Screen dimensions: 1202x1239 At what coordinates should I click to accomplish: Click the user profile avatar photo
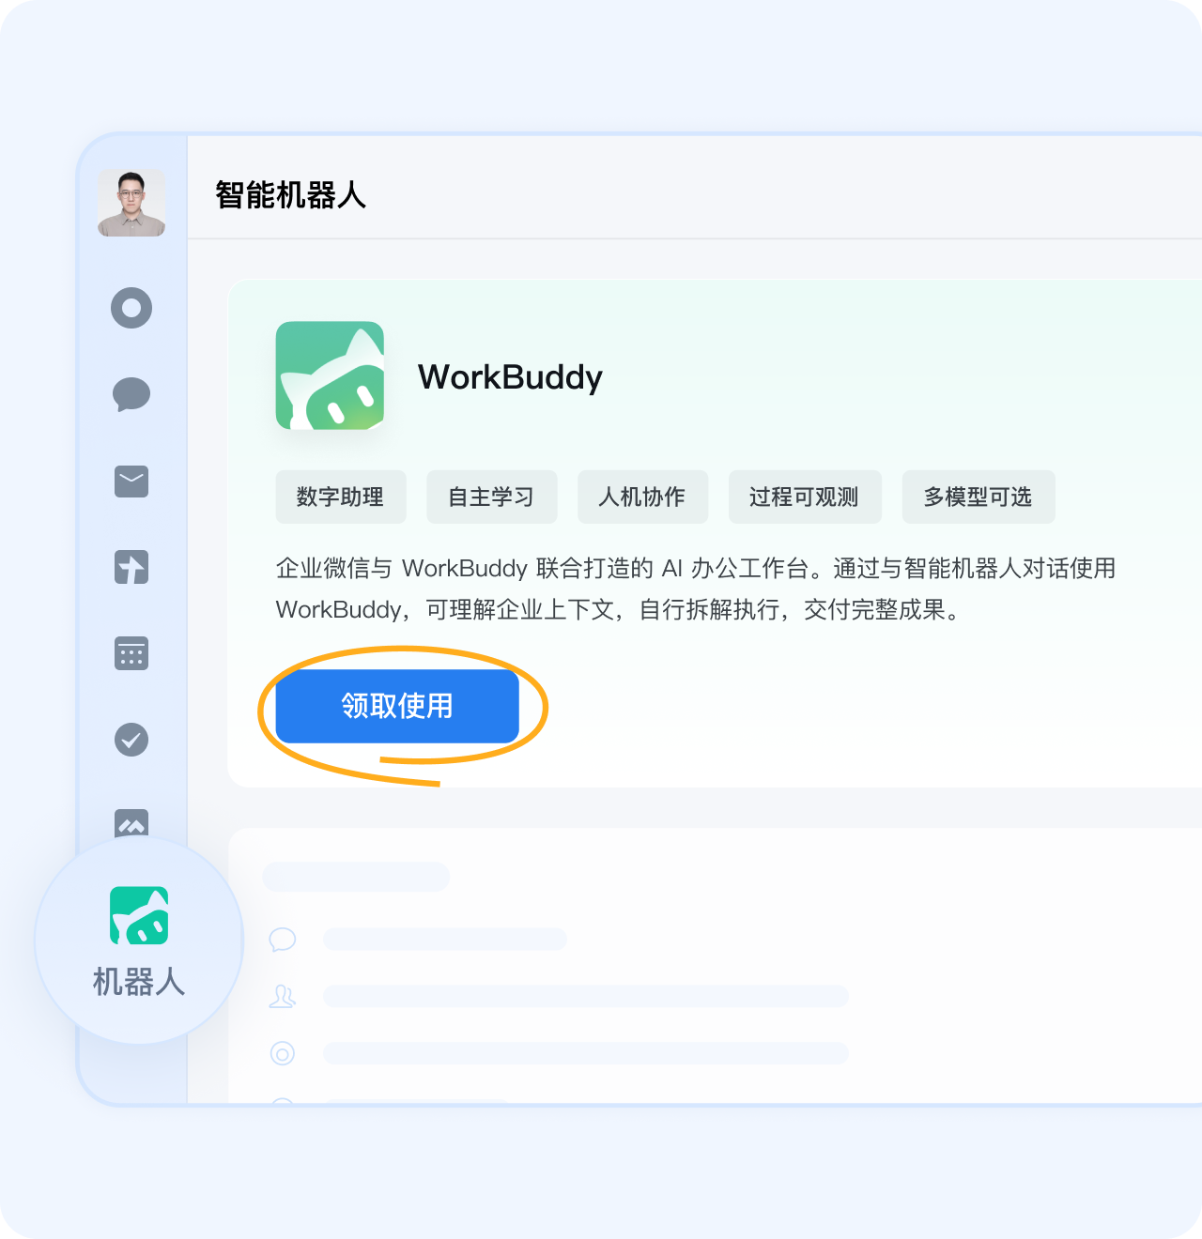pos(131,203)
